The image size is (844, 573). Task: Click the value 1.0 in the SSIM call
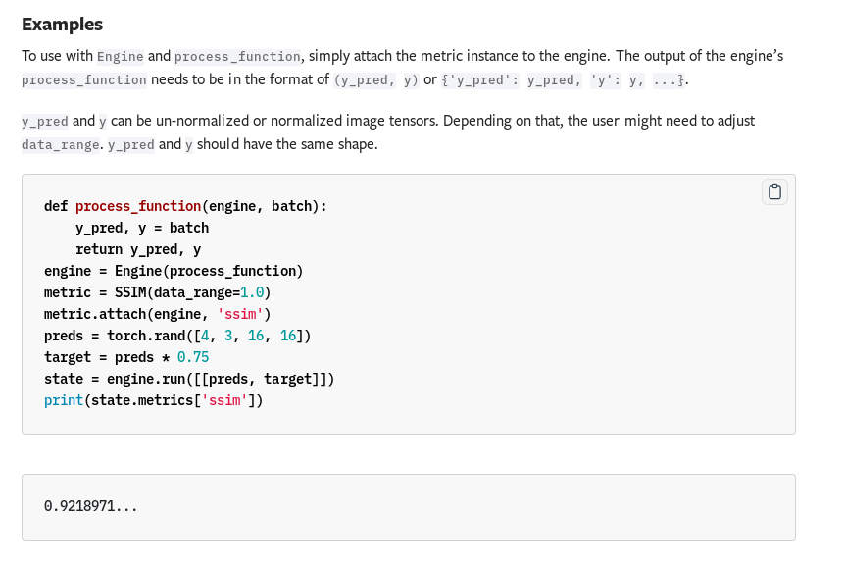coord(250,292)
